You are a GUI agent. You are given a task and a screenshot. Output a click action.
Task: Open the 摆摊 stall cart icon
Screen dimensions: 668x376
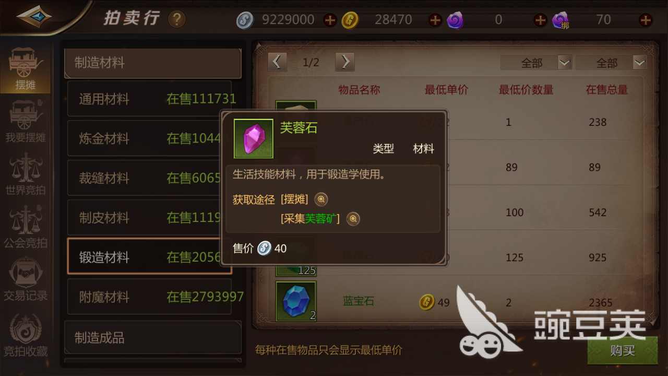[x=25, y=69]
